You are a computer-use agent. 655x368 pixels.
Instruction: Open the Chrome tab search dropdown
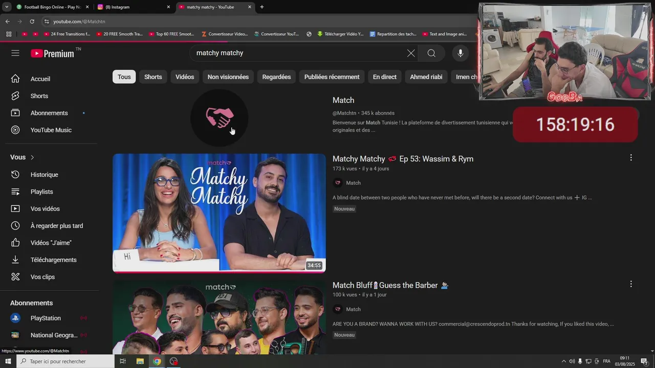7,7
